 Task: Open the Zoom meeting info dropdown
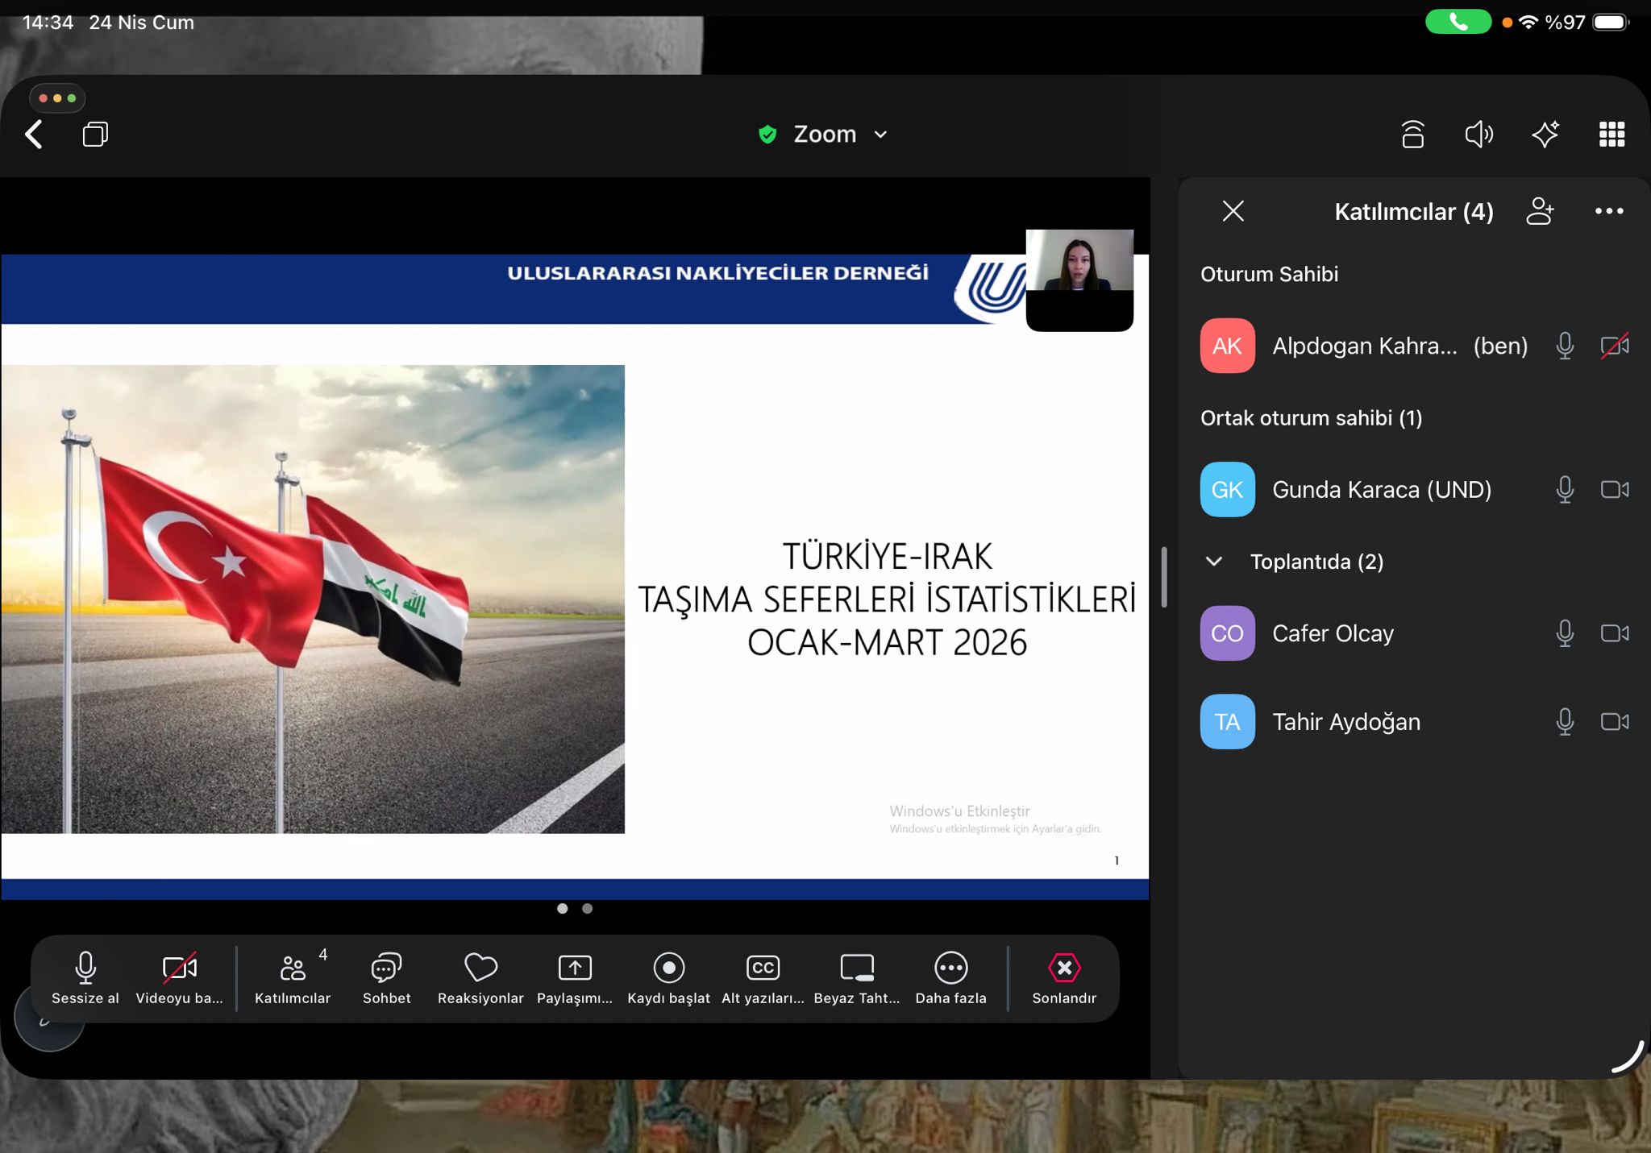tap(880, 134)
